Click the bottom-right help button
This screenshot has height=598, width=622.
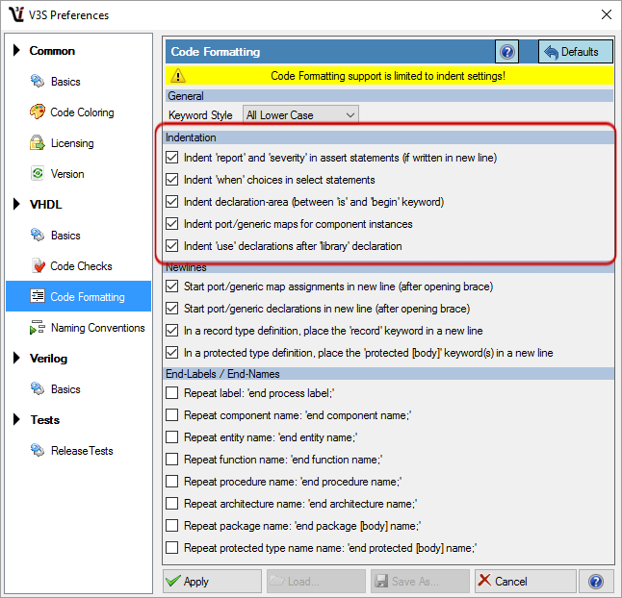click(596, 582)
